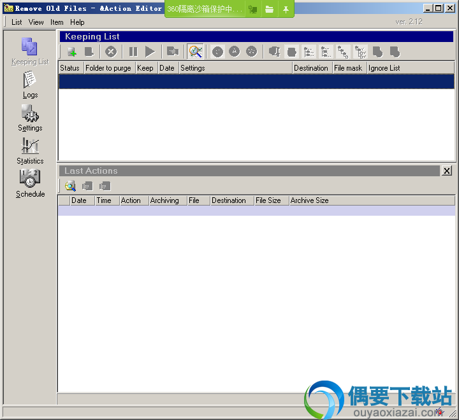Click the Ignore List column header

click(411, 68)
